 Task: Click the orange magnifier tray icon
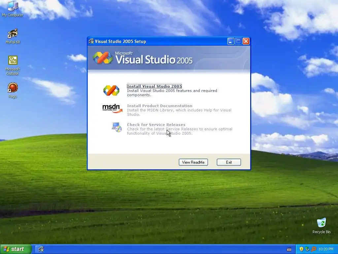pos(314,249)
